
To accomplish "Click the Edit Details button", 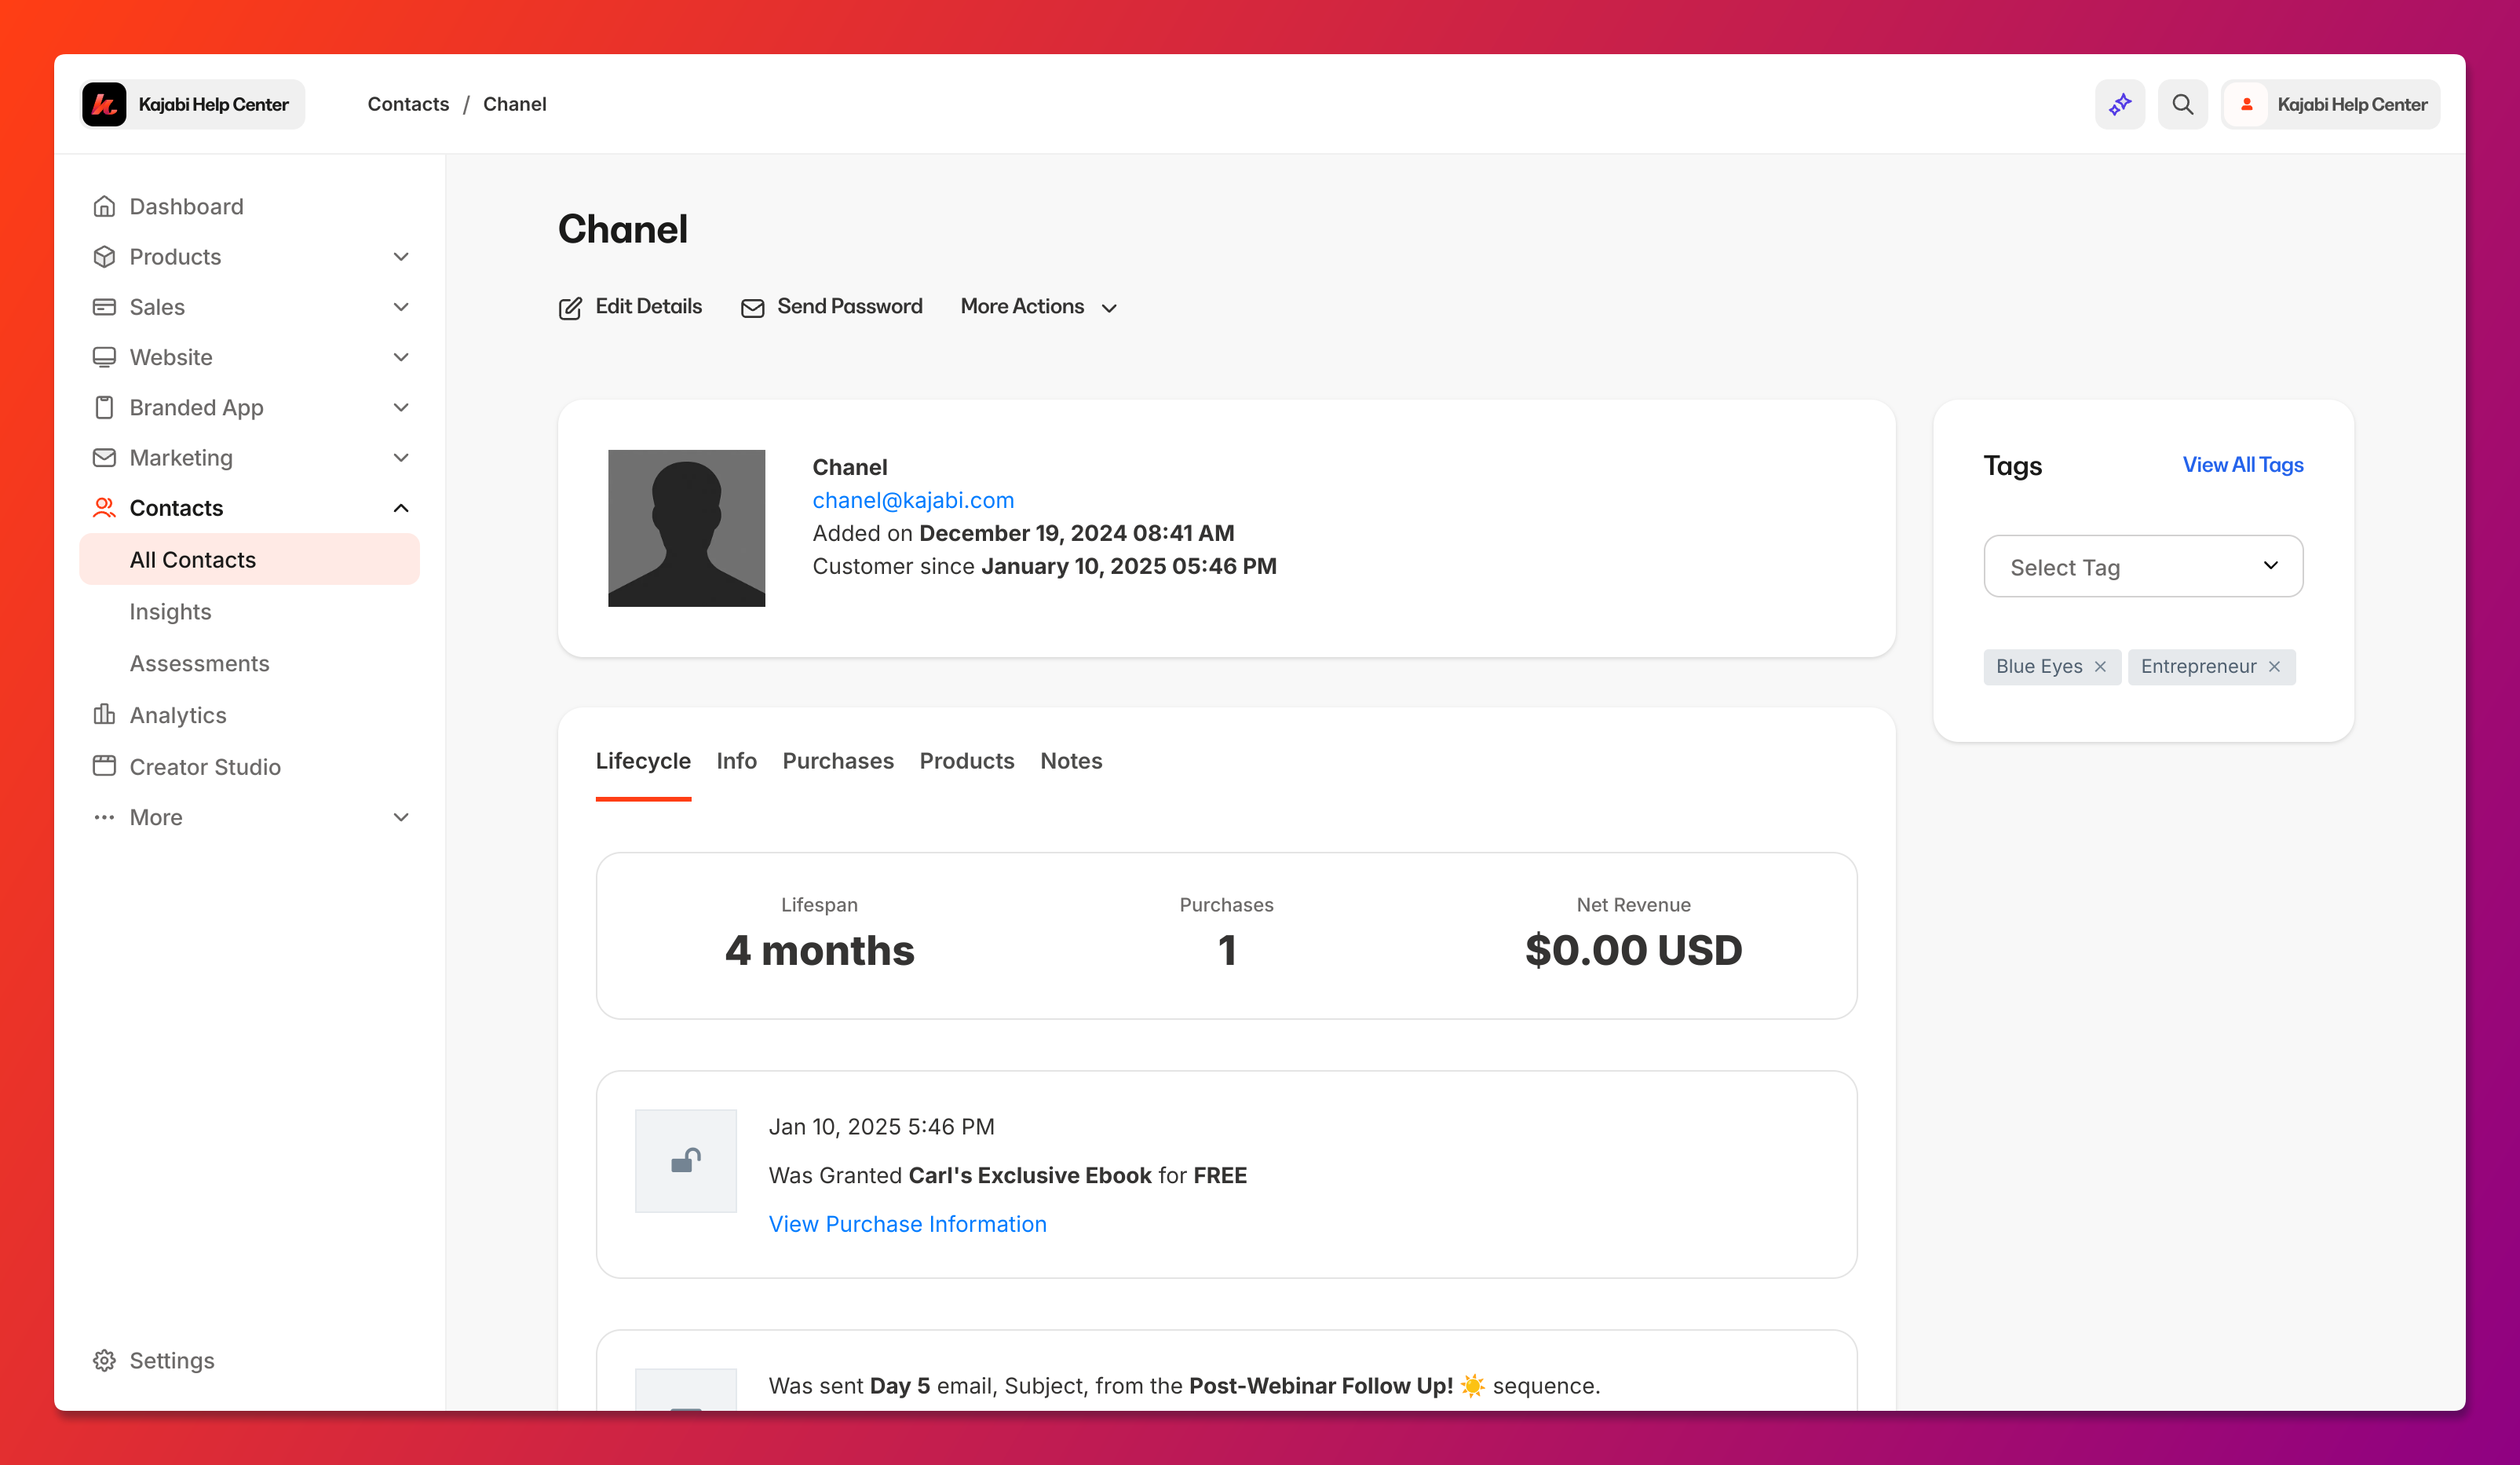I will coord(630,307).
